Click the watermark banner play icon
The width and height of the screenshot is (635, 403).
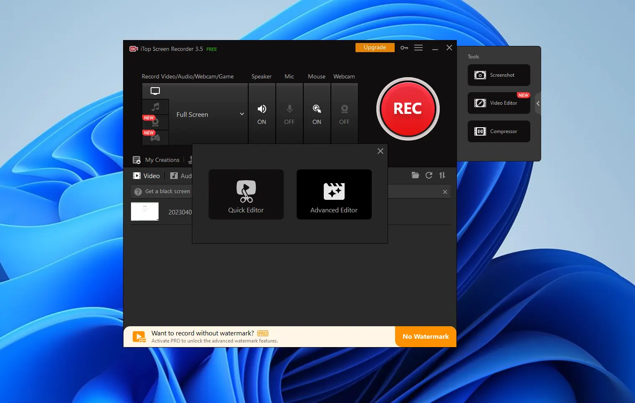coord(139,337)
